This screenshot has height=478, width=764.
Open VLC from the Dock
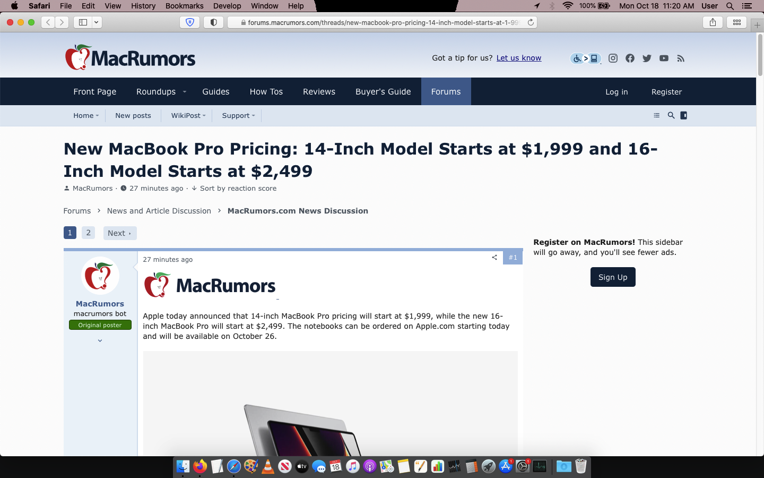point(268,466)
